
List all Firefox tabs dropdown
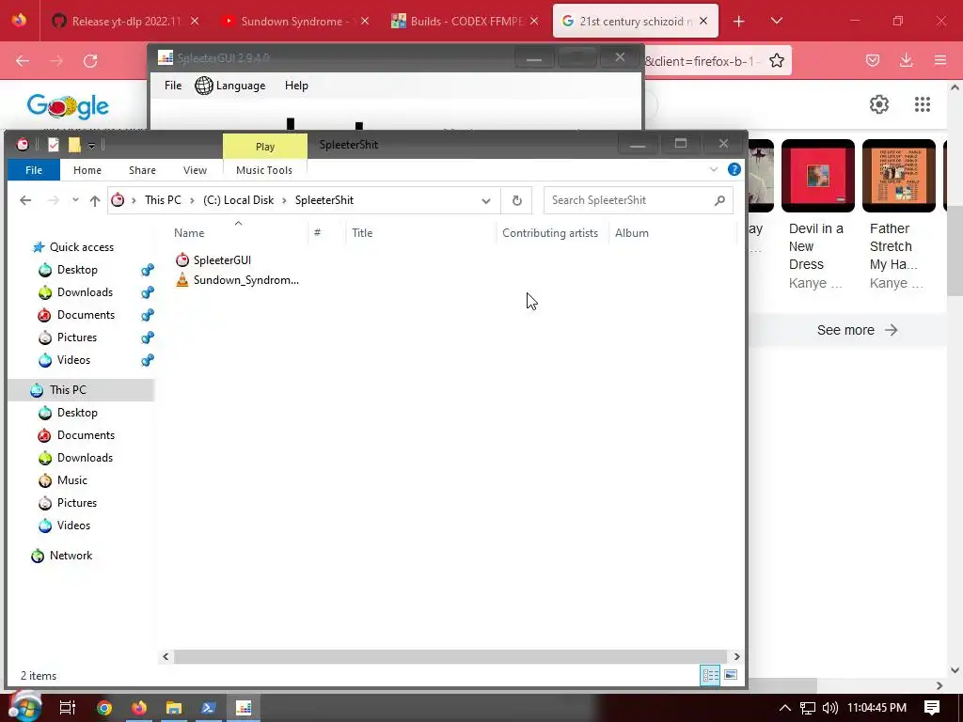tap(776, 21)
